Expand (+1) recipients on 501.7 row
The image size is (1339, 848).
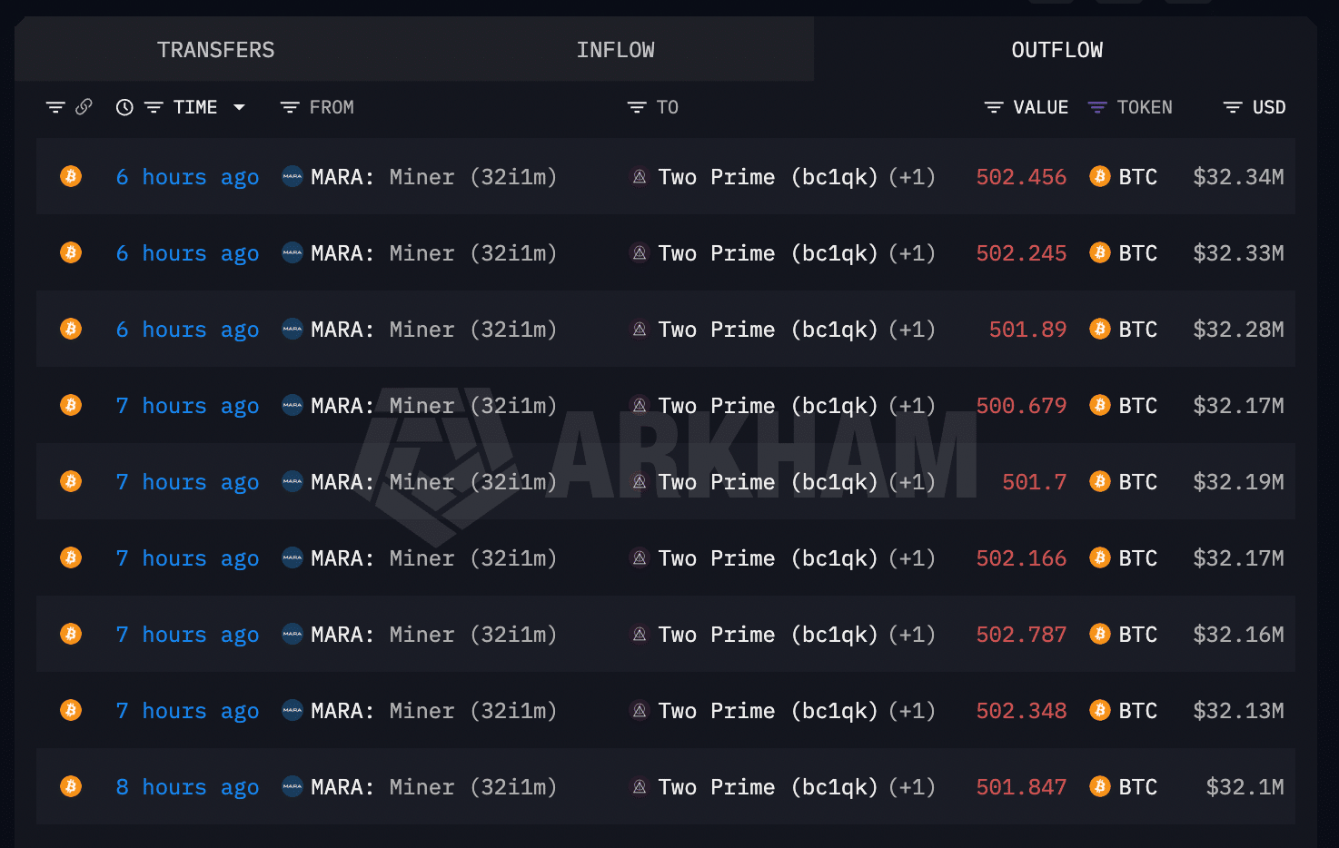[912, 482]
